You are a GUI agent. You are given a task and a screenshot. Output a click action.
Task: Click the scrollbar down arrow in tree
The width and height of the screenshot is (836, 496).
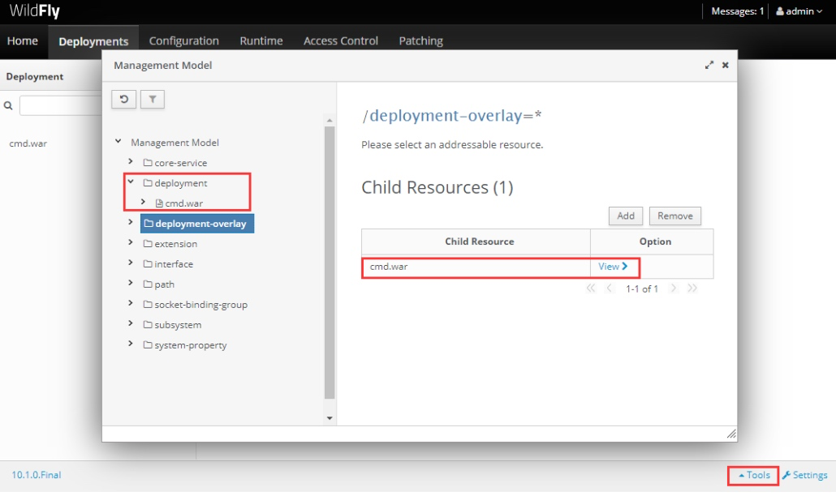pos(330,418)
